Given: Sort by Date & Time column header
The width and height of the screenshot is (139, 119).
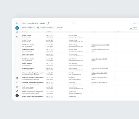Looking at the screenshot, I should [49, 32].
